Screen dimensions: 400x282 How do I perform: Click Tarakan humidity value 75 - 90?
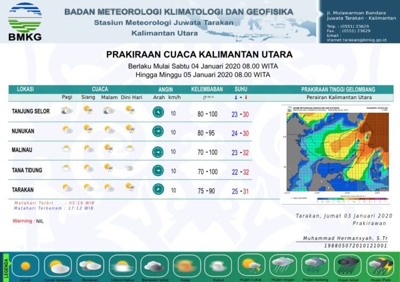coord(206,191)
